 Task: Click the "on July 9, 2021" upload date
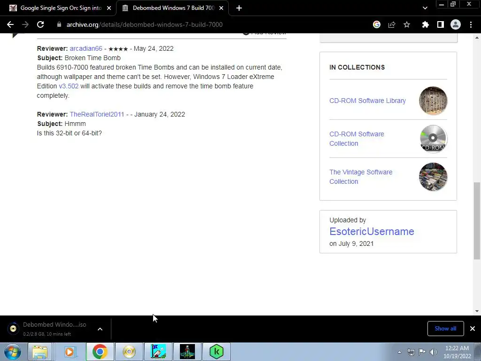(x=351, y=244)
